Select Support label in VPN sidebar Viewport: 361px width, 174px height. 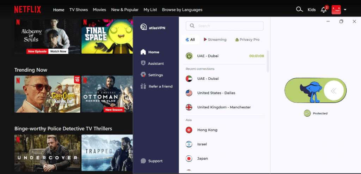point(155,161)
